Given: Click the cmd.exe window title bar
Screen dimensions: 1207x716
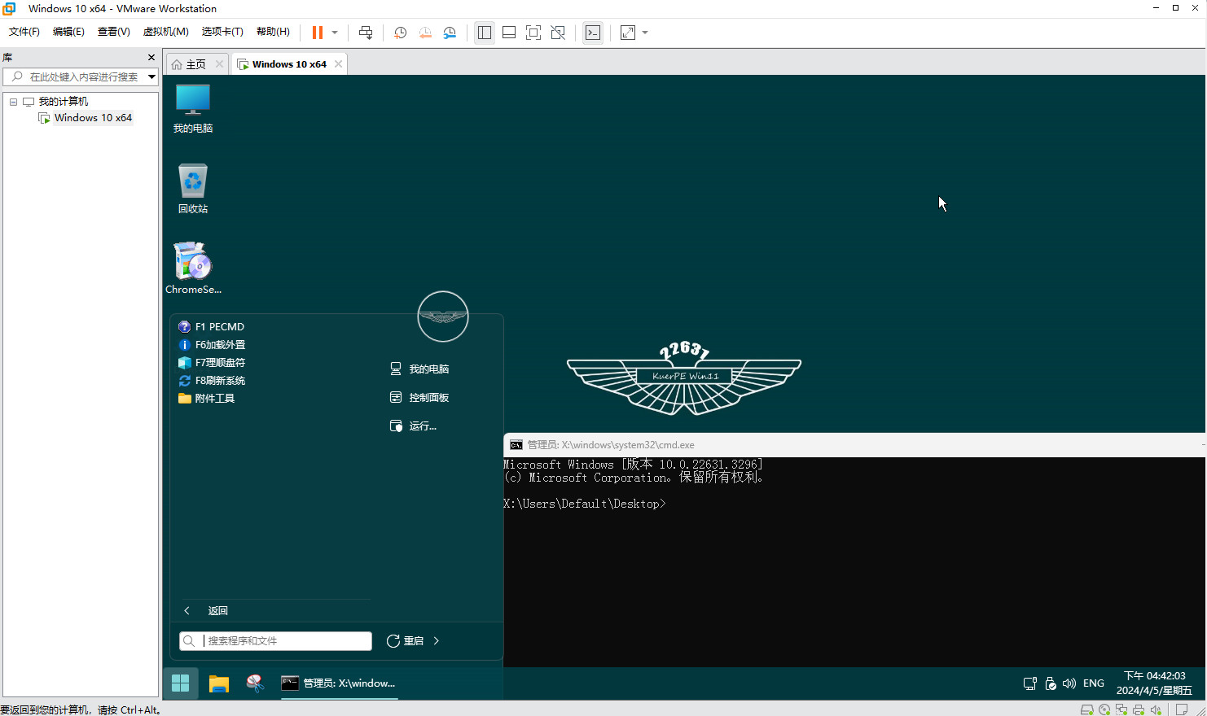Looking at the screenshot, I should coord(854,445).
